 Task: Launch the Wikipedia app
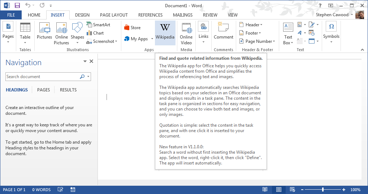tap(165, 33)
